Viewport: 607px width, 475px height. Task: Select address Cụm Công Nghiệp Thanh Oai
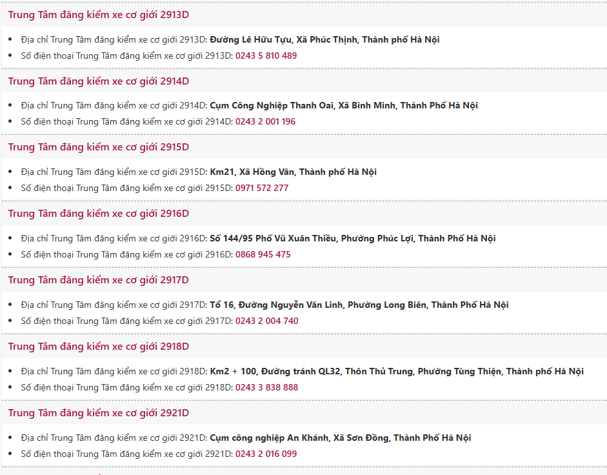[x=344, y=106]
